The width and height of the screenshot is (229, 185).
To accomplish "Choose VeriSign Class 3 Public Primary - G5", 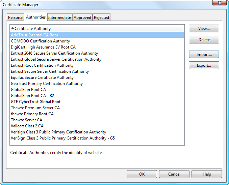I will coord(97,138).
